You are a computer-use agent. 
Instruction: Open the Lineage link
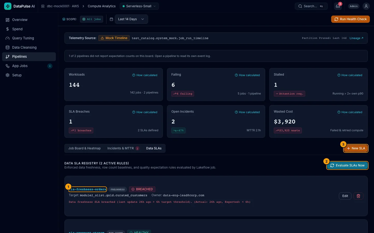pyautogui.click(x=356, y=38)
